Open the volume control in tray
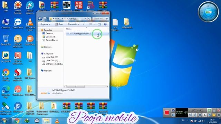 pyautogui.click(x=203, y=121)
